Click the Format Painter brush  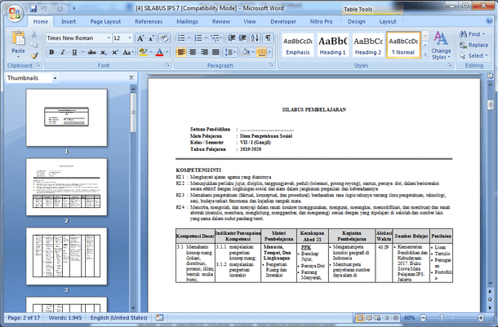[x=34, y=55]
